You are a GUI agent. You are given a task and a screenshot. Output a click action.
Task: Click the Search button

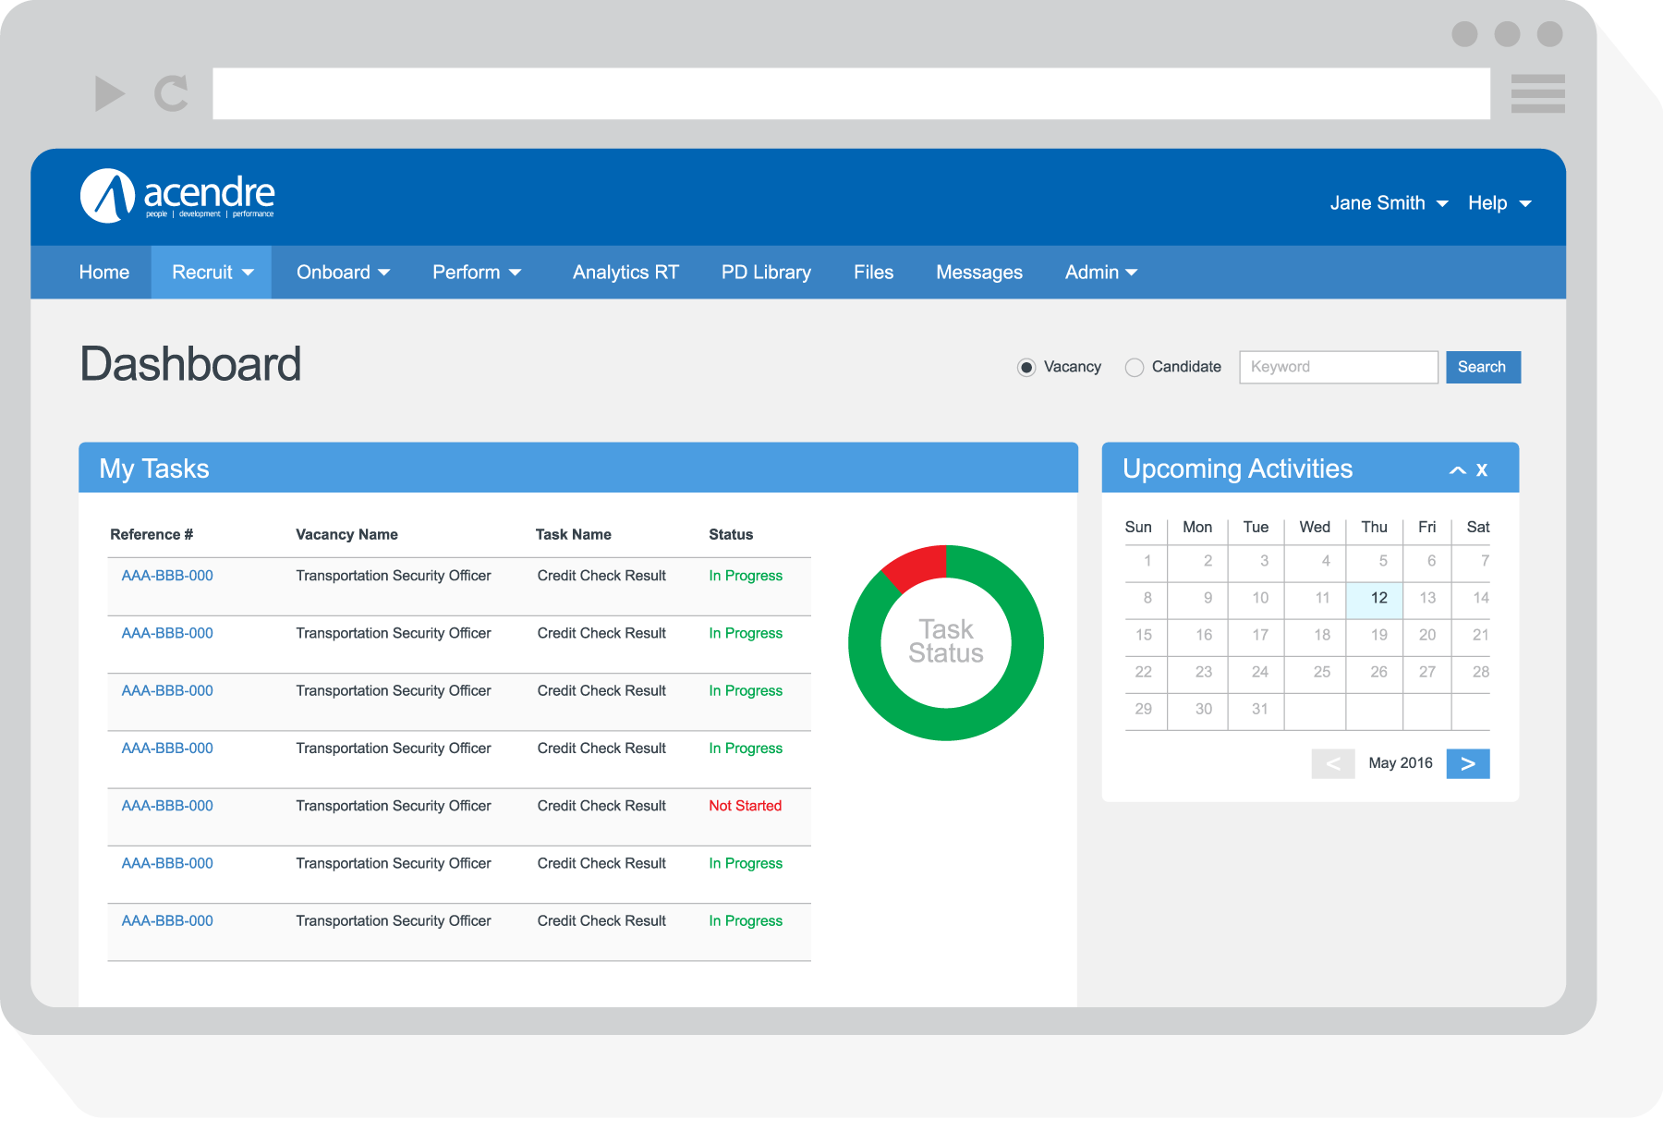pyautogui.click(x=1483, y=367)
